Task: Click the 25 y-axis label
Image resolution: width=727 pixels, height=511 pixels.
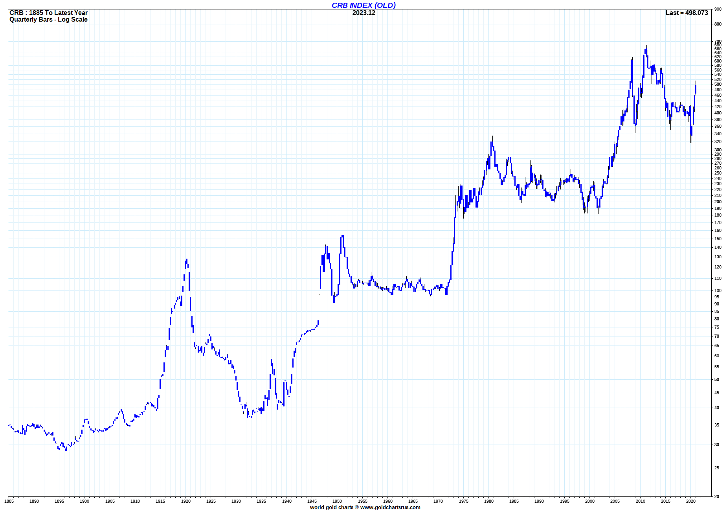Action: [x=717, y=468]
